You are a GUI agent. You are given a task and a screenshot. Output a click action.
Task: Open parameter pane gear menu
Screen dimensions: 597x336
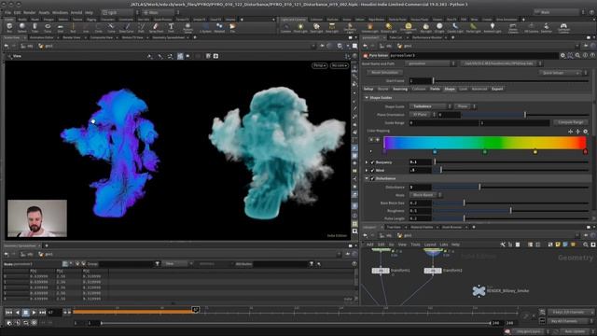pyautogui.click(x=562, y=56)
